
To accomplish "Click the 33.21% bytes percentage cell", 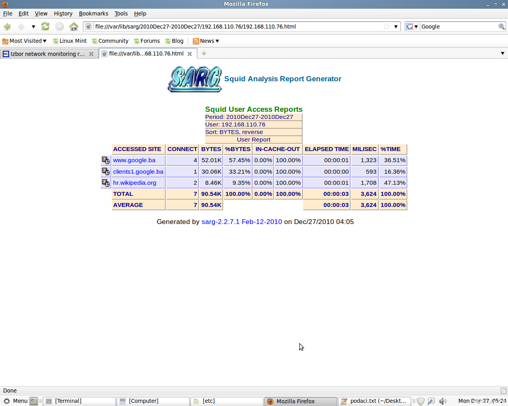I will point(238,172).
